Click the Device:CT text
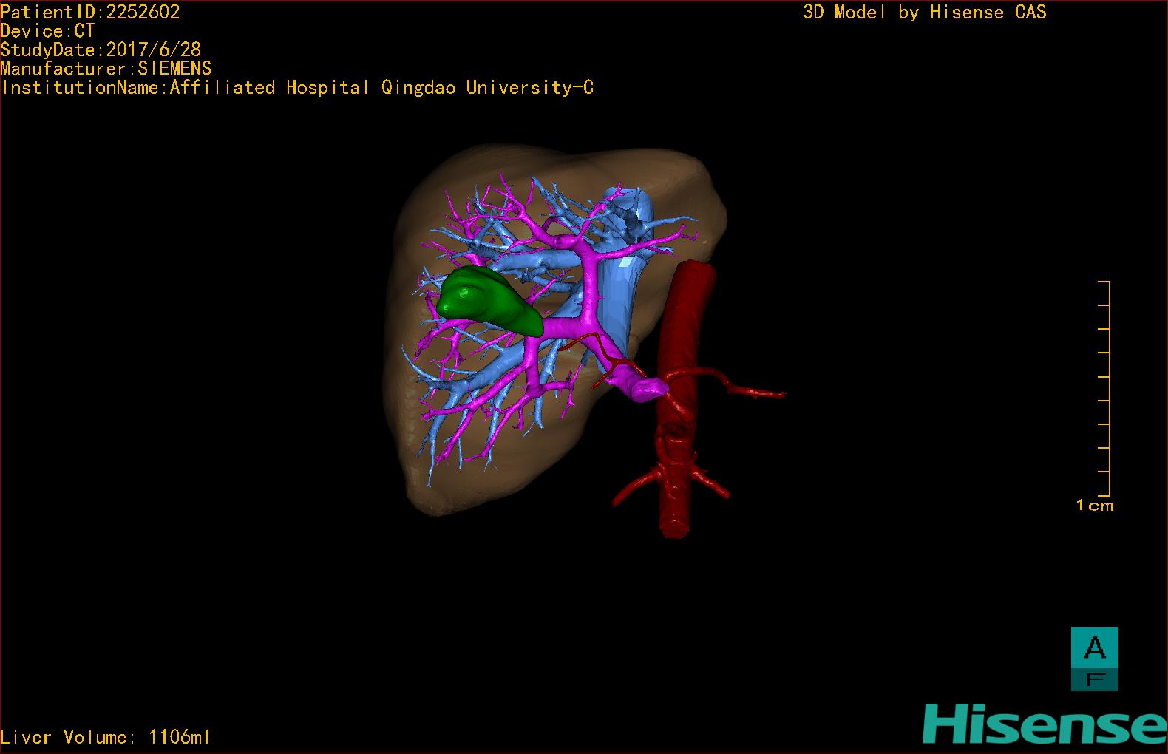Viewport: 1168px width, 754px height. coord(47,31)
